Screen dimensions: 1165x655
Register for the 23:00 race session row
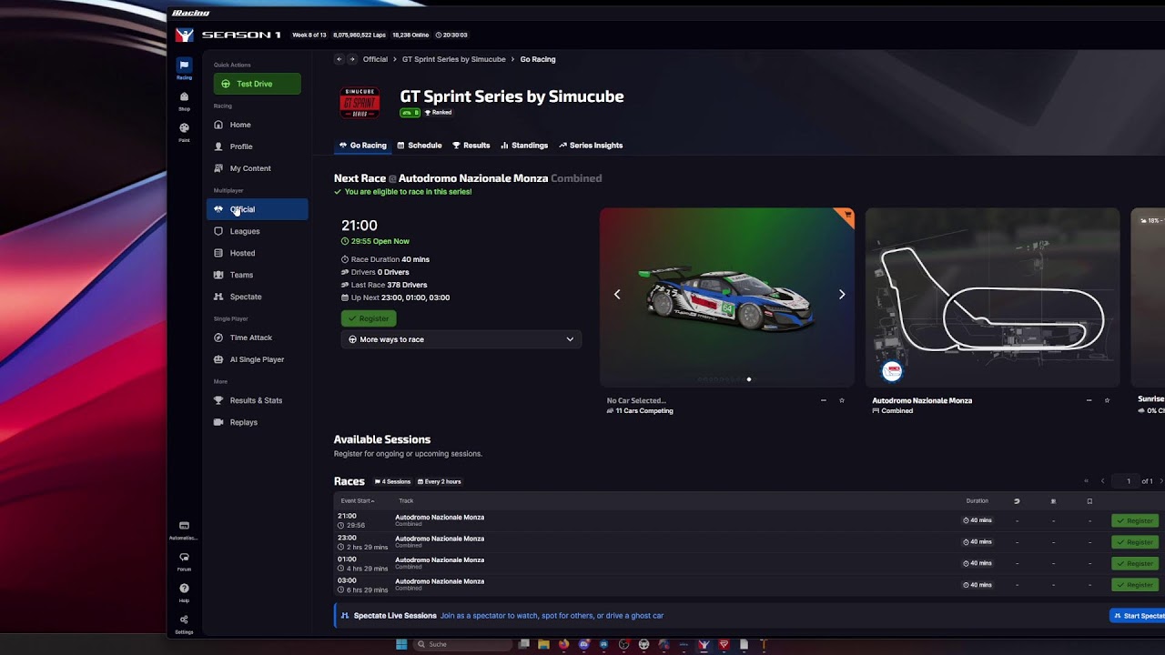[1134, 542]
